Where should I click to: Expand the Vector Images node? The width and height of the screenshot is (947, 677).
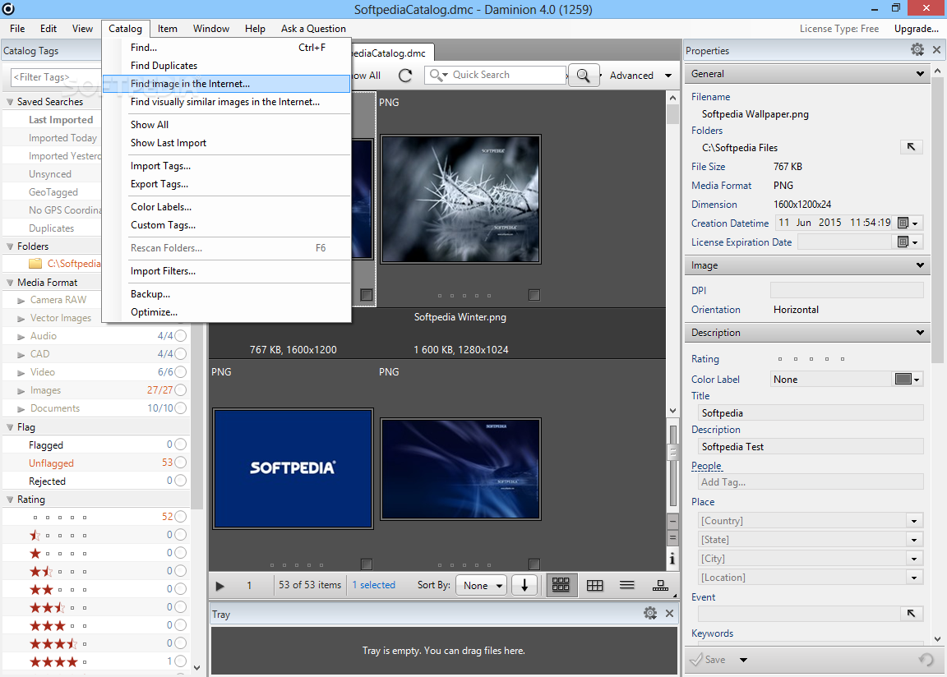pos(21,319)
